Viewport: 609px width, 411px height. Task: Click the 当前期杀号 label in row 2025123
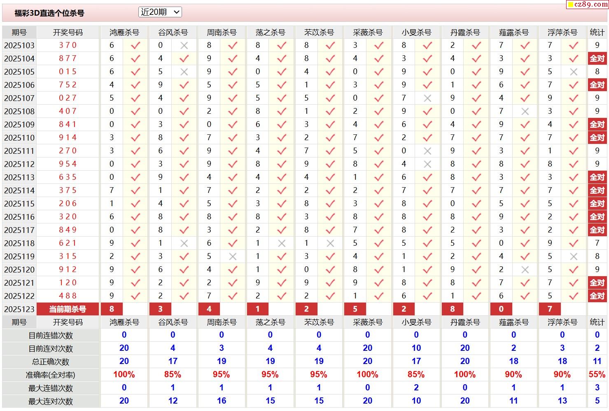[68, 309]
